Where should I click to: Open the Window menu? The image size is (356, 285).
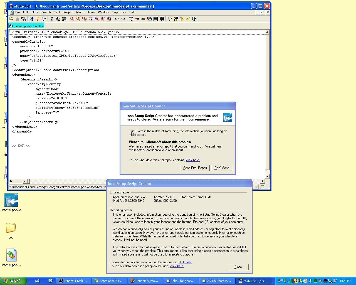(x=103, y=12)
